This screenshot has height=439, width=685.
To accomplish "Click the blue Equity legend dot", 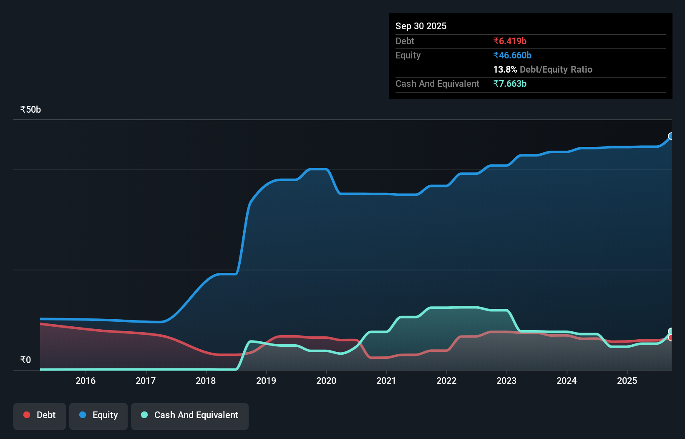I will click(x=83, y=415).
